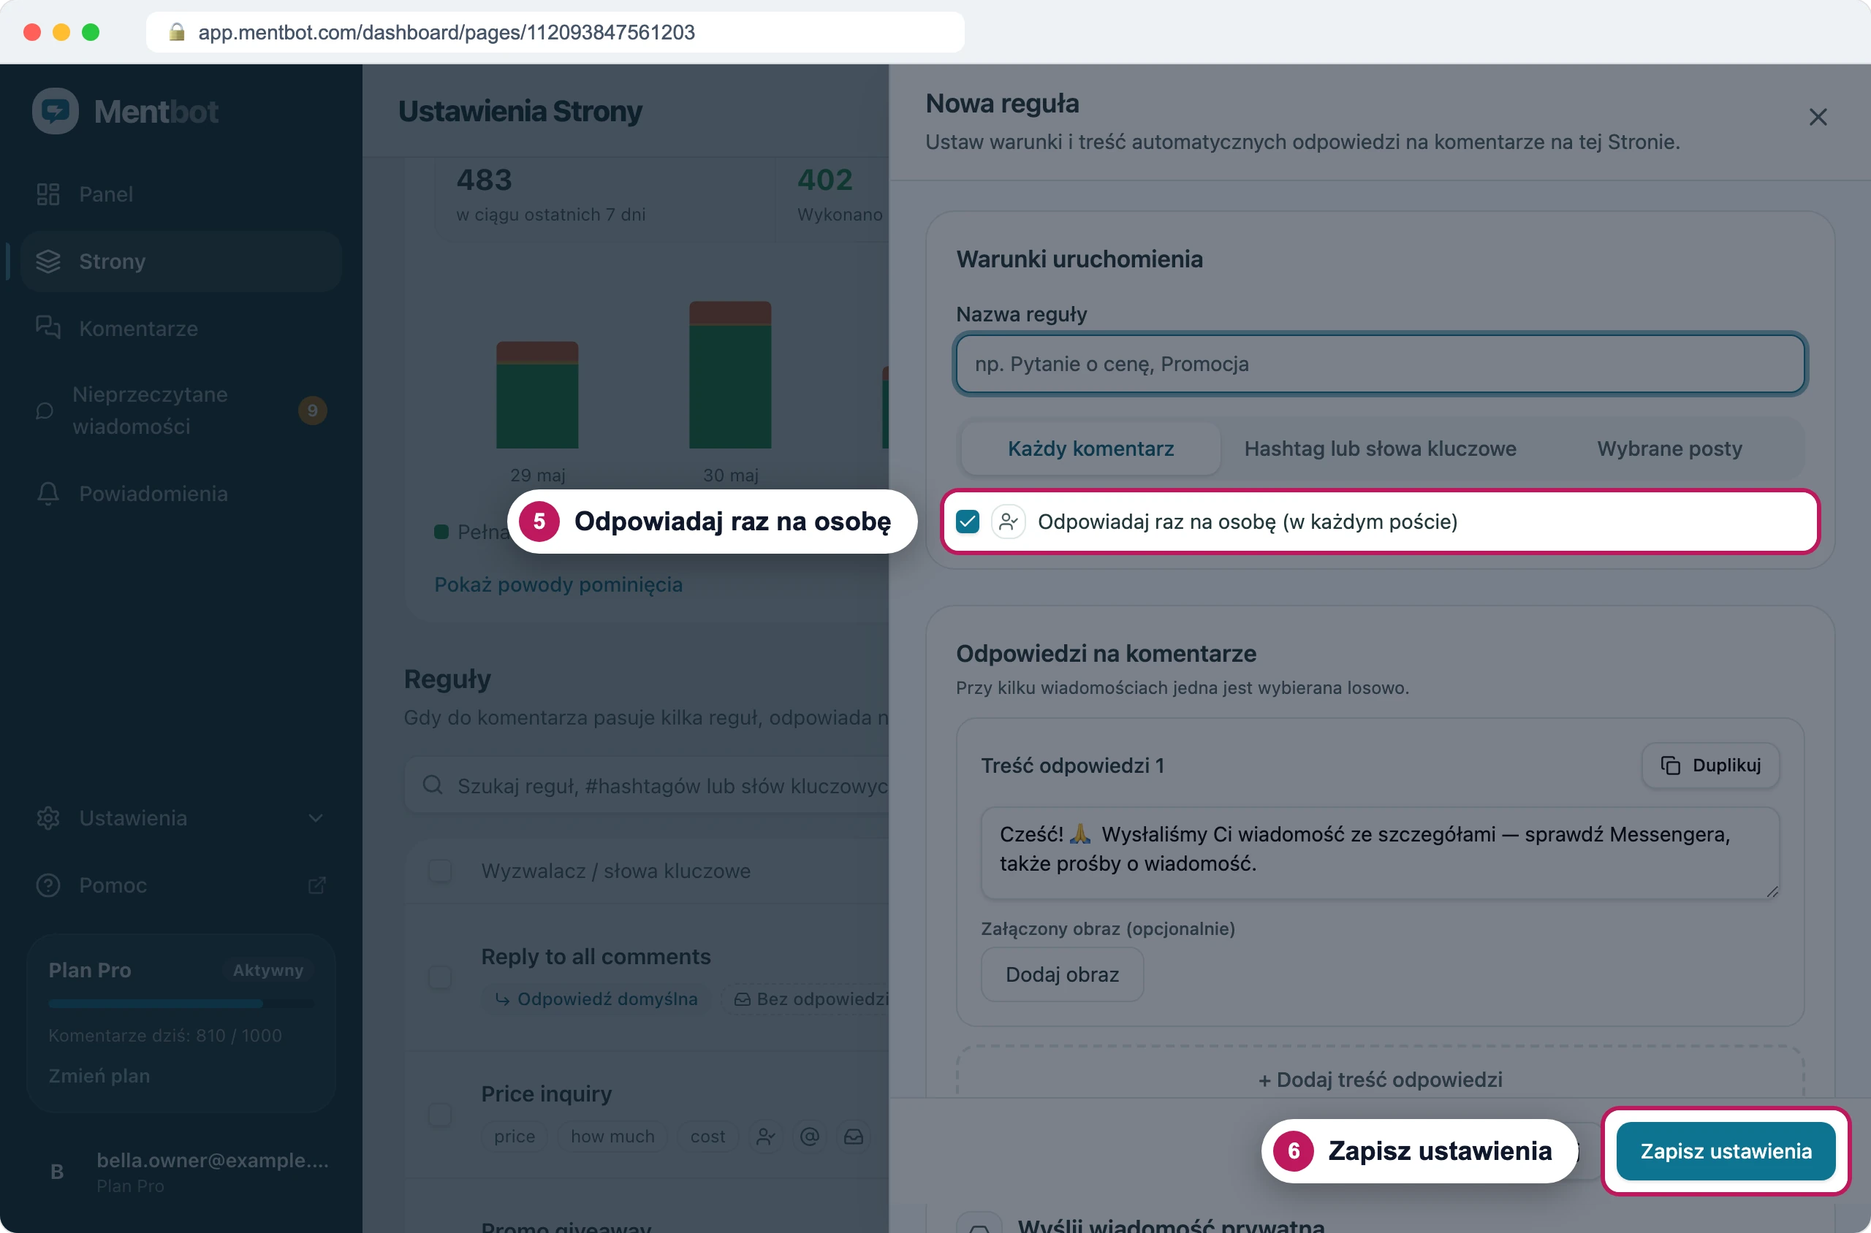Click the 30 maj chart bar

[x=730, y=375]
